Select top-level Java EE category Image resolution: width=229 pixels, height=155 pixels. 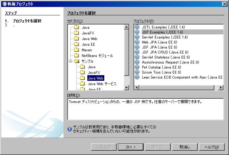click(x=88, y=44)
